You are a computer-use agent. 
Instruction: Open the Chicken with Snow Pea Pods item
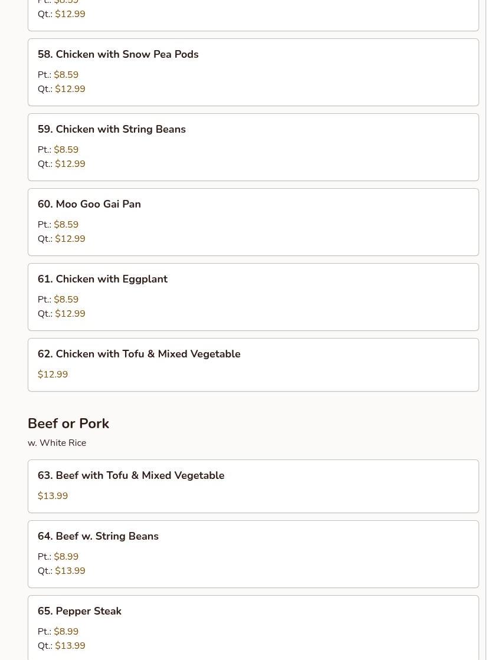pos(118,54)
